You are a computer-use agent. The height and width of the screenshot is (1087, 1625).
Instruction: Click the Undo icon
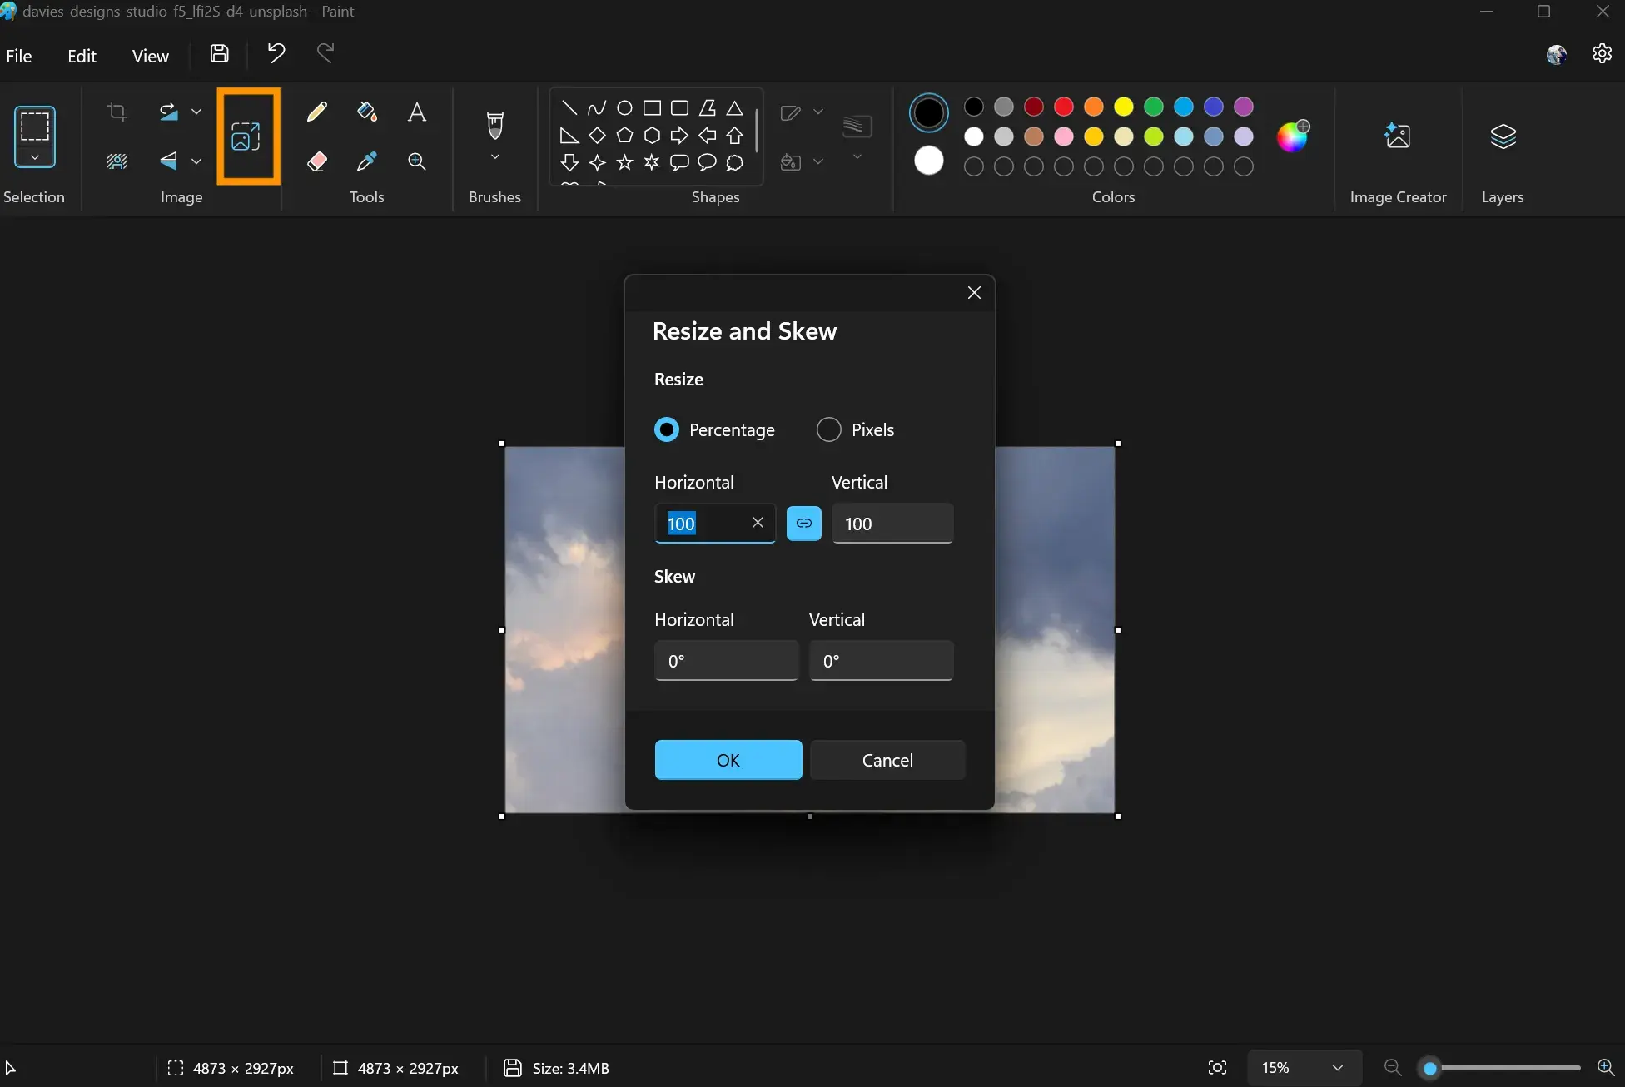pos(276,53)
